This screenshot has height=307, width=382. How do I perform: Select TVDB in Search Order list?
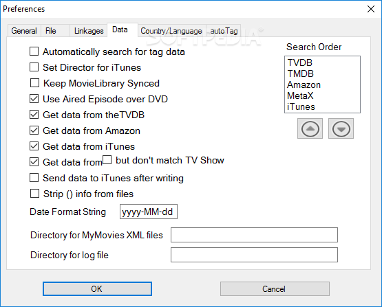click(x=300, y=62)
